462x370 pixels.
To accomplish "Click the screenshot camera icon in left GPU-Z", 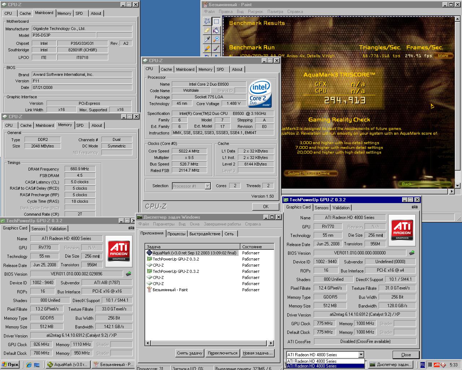I will [x=131, y=228].
